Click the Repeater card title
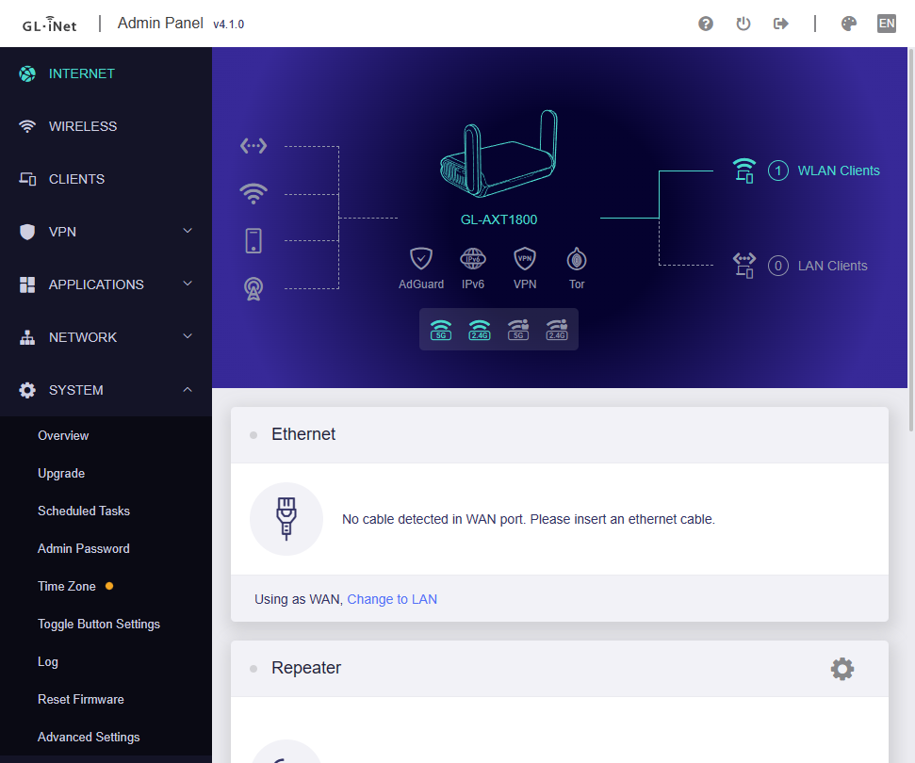The image size is (915, 763). pos(305,668)
